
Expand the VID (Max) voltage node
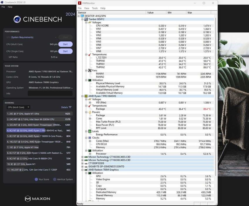(x=90, y=102)
